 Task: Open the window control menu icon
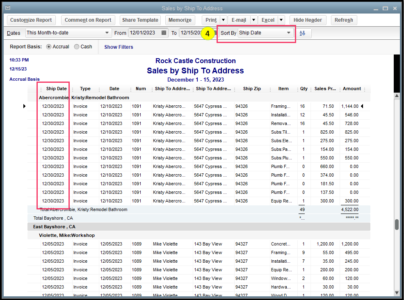pos(7,8)
